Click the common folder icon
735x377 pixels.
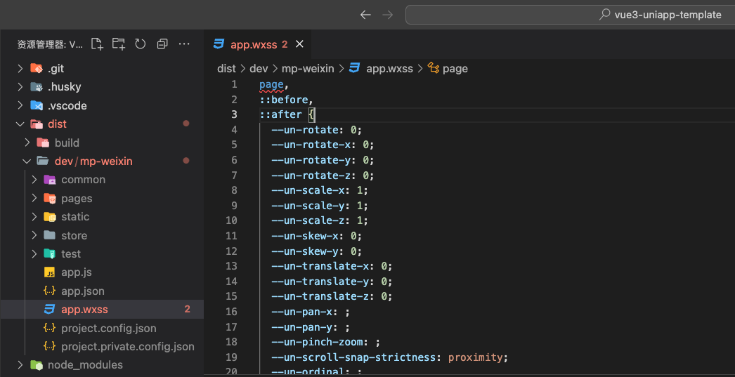(50, 179)
